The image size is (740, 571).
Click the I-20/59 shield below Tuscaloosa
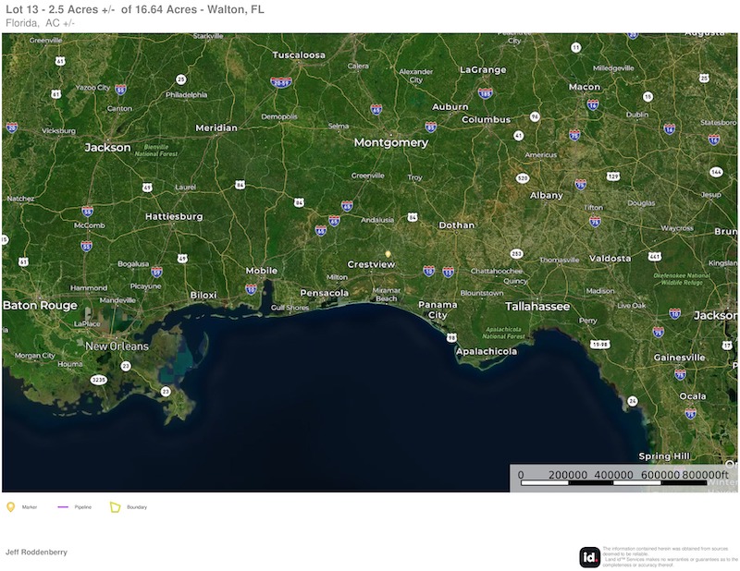click(281, 81)
